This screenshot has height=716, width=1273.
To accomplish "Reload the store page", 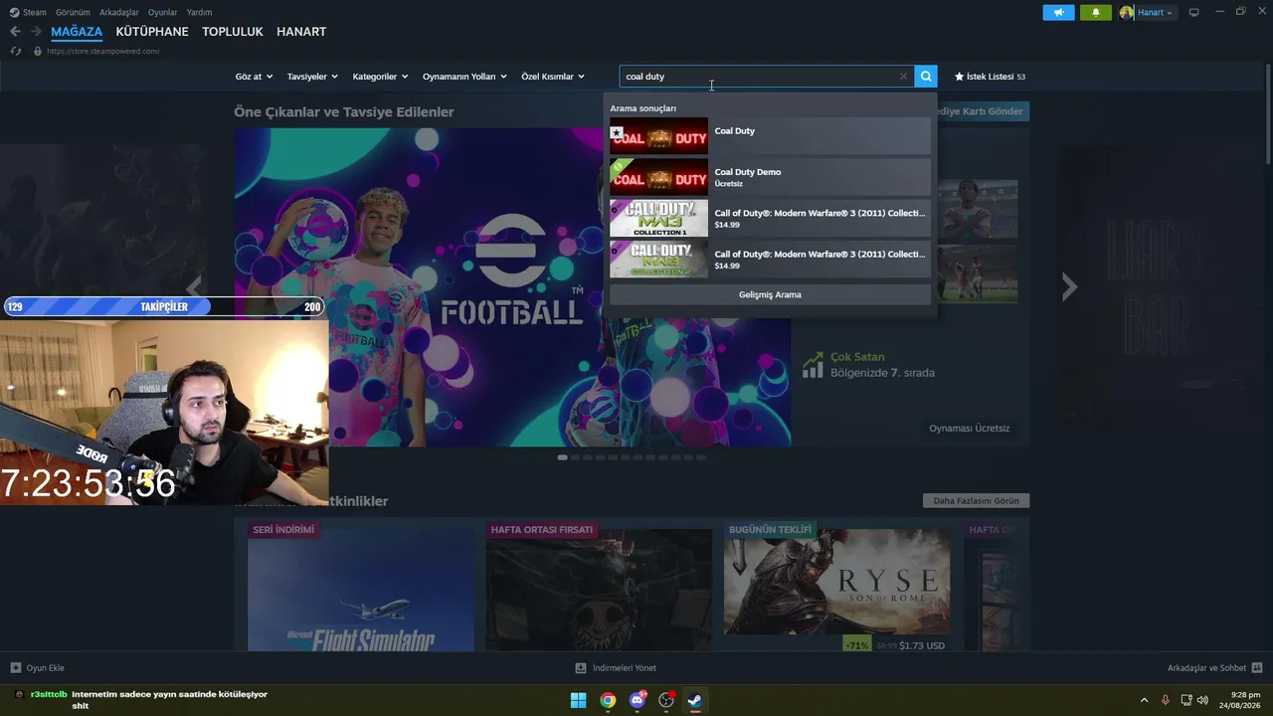I will coord(15,51).
